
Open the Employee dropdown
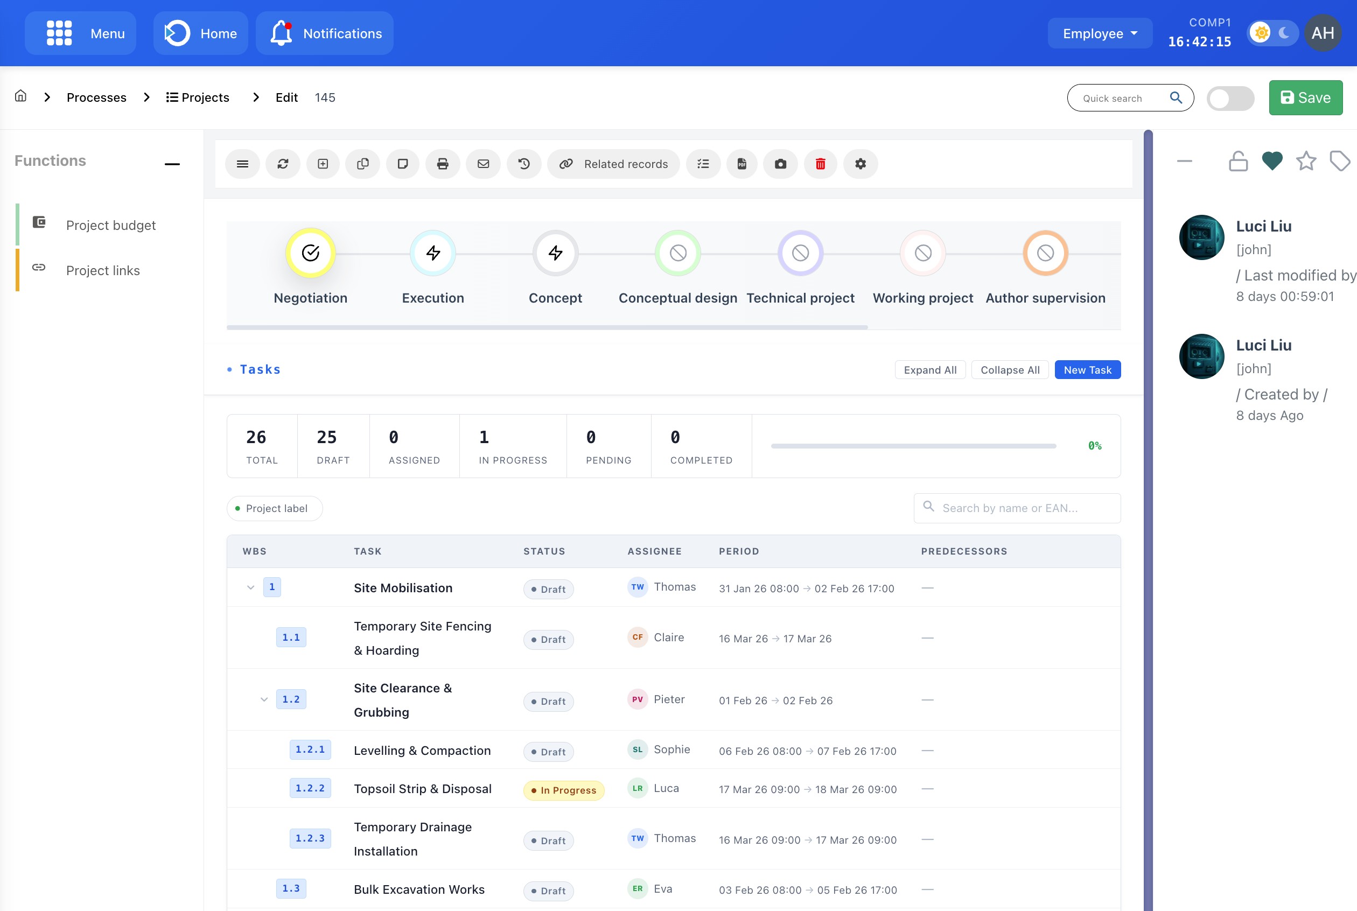(1100, 34)
